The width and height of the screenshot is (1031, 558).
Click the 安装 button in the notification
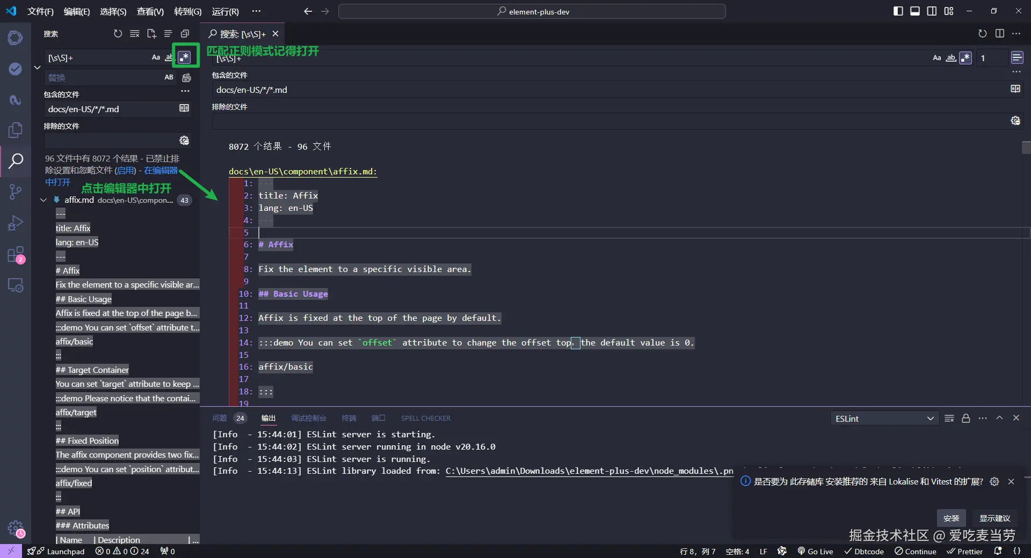click(951, 518)
